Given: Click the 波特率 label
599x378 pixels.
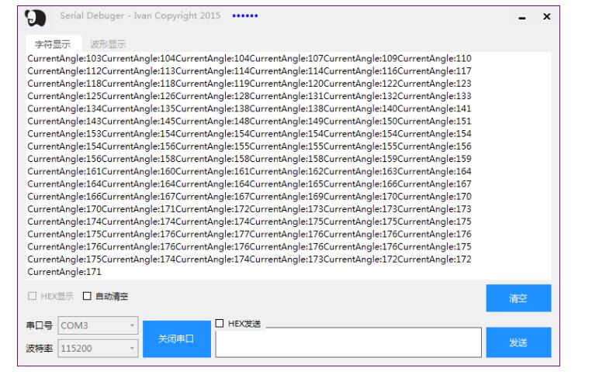Looking at the screenshot, I should 40,349.
